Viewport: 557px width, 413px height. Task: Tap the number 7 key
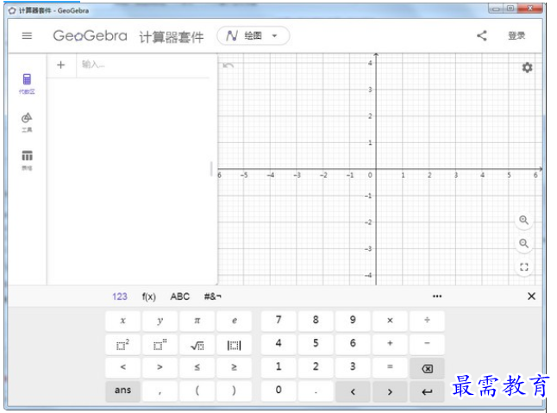[x=278, y=321]
